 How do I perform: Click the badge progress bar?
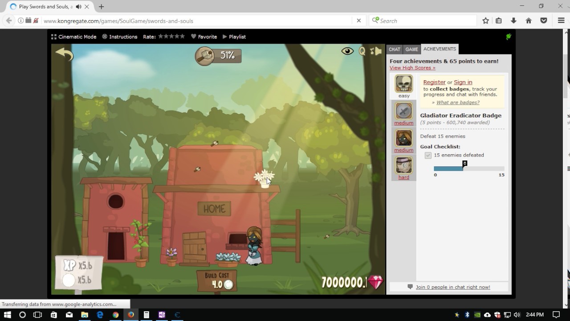coord(469,169)
